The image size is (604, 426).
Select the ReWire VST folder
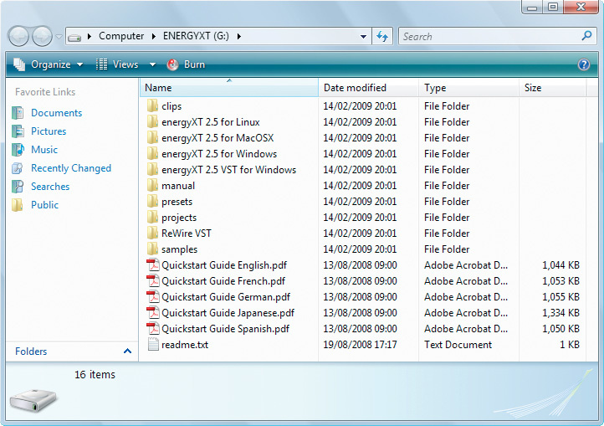pos(186,234)
